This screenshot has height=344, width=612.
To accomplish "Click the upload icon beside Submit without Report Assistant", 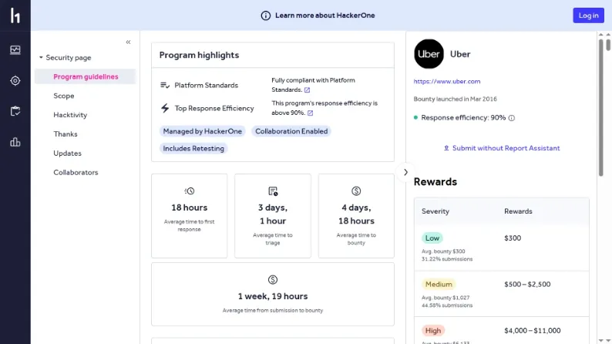I will [446, 148].
